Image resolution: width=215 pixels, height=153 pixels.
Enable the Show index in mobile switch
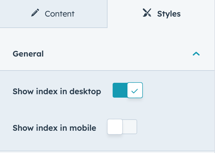[122, 127]
